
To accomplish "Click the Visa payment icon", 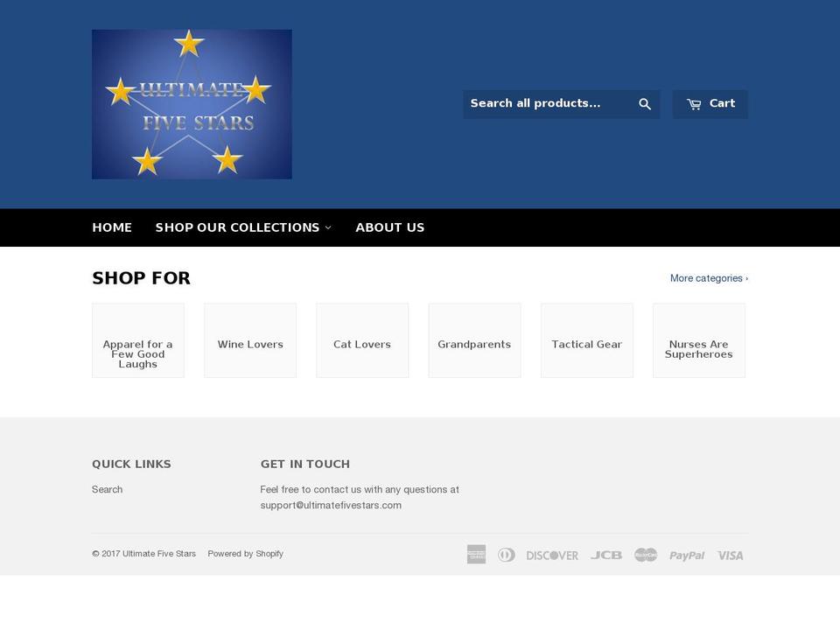I will (x=730, y=554).
